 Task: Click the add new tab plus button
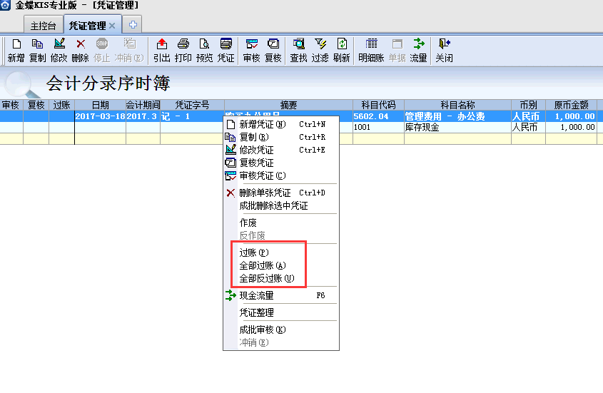pos(133,25)
